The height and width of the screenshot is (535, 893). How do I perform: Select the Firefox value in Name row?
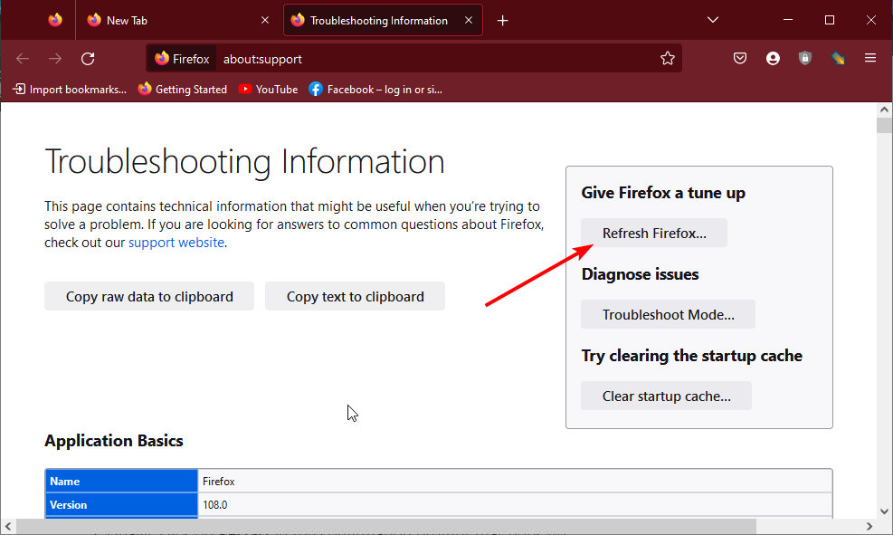pos(219,482)
